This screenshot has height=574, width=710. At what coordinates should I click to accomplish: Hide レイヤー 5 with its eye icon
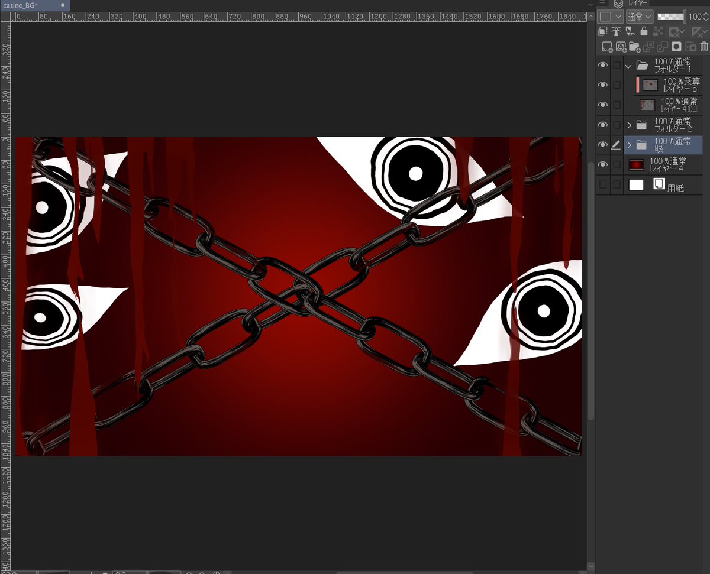[x=603, y=85]
